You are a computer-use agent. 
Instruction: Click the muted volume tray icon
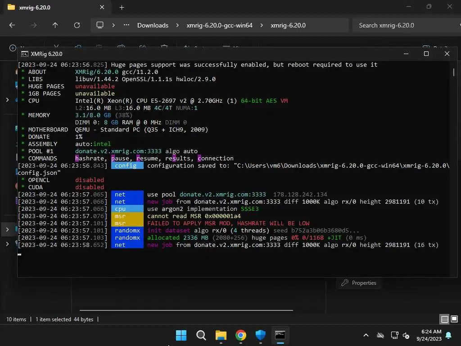click(x=406, y=335)
